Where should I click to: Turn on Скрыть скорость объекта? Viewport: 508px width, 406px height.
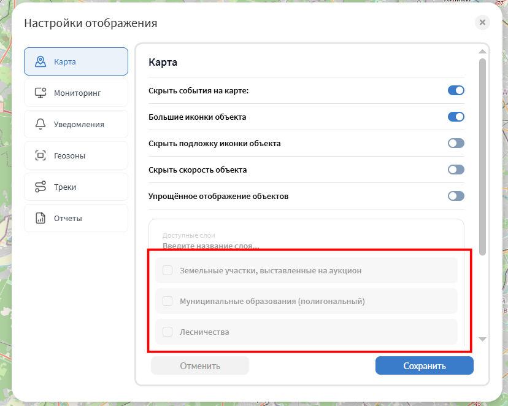[456, 170]
